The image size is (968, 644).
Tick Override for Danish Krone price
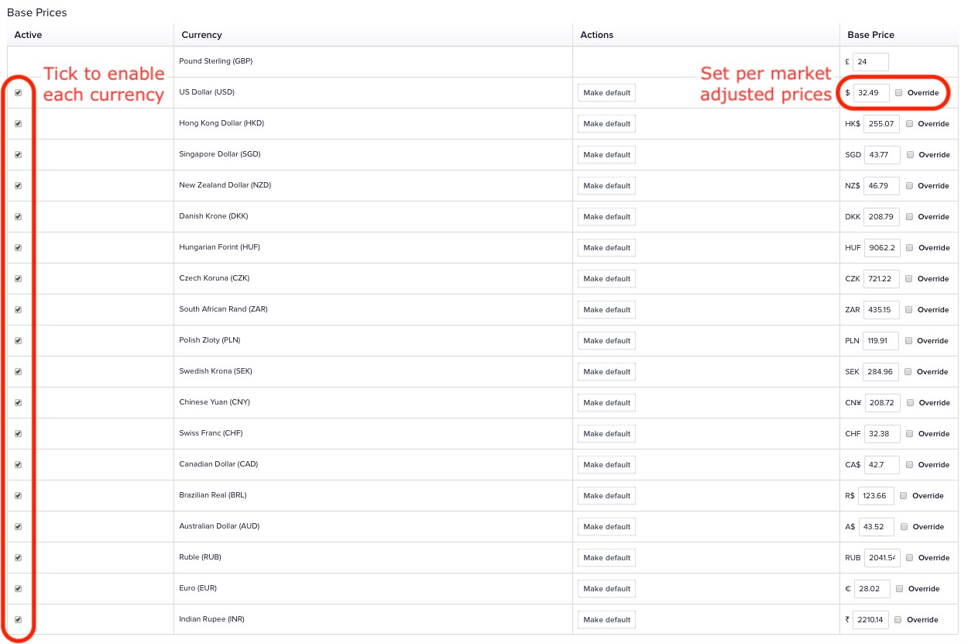pos(909,217)
